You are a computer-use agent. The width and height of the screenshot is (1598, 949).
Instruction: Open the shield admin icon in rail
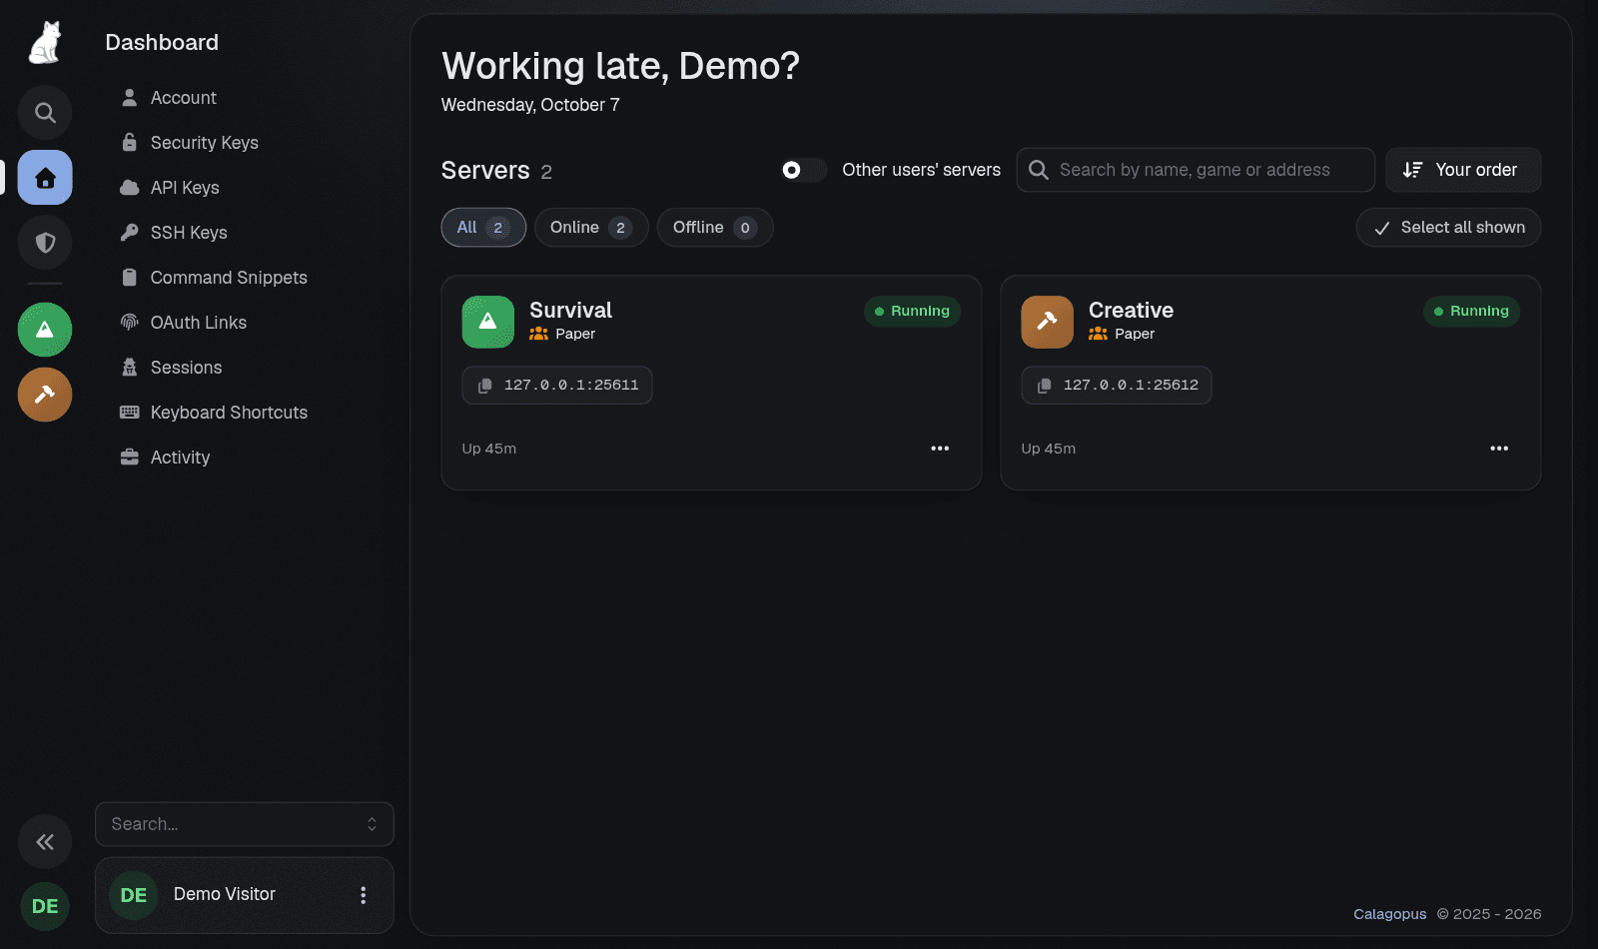[x=45, y=243]
